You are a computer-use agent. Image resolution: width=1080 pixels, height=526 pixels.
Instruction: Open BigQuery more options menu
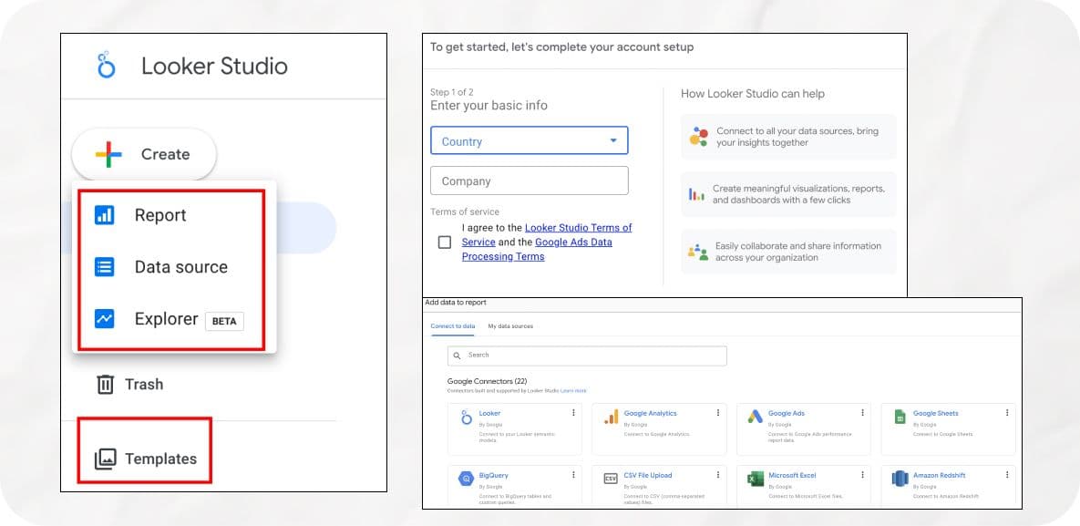click(573, 474)
